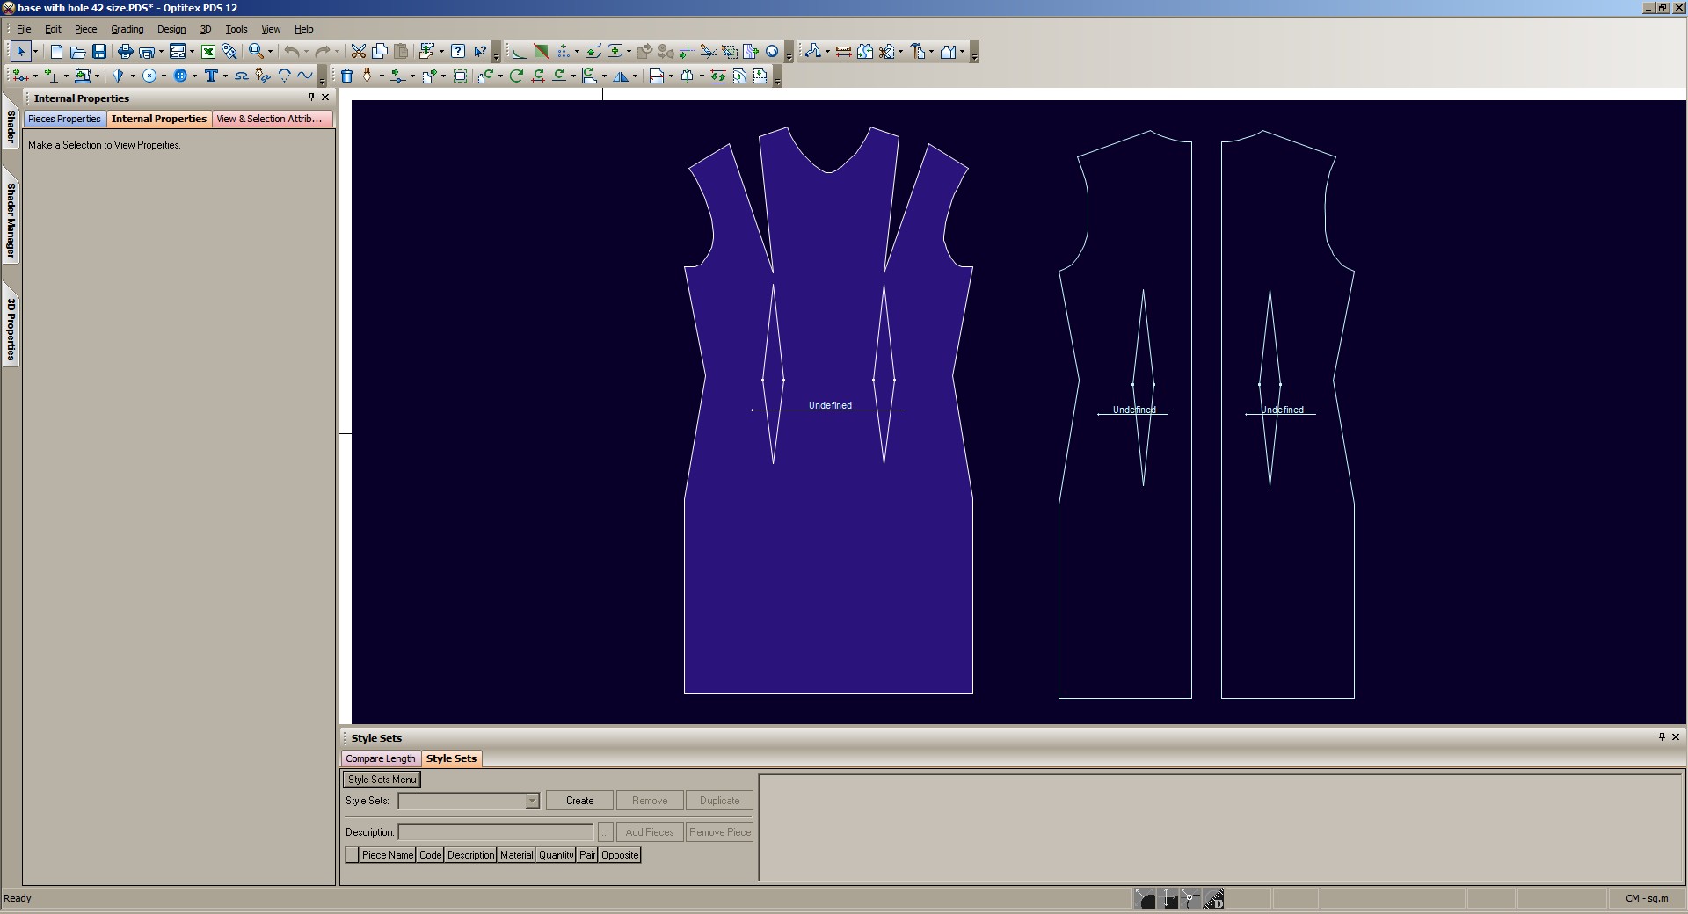
Task: Click the tape measure ruler icon
Action: click(x=843, y=51)
